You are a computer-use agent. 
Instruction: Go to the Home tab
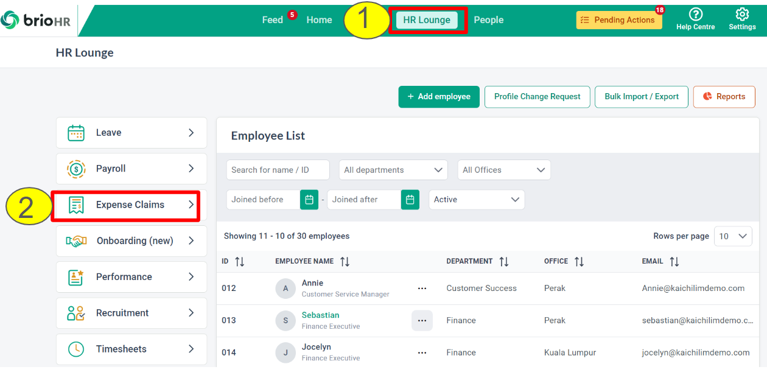tap(320, 20)
